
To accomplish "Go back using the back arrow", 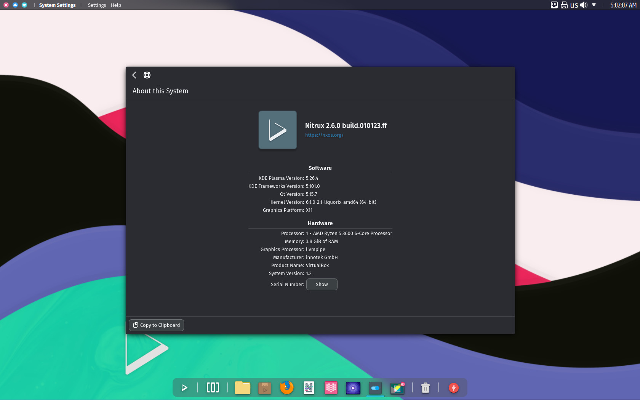I will tap(134, 75).
